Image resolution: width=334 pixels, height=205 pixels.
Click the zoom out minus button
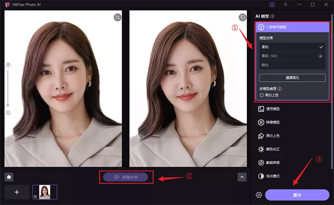tap(8, 112)
